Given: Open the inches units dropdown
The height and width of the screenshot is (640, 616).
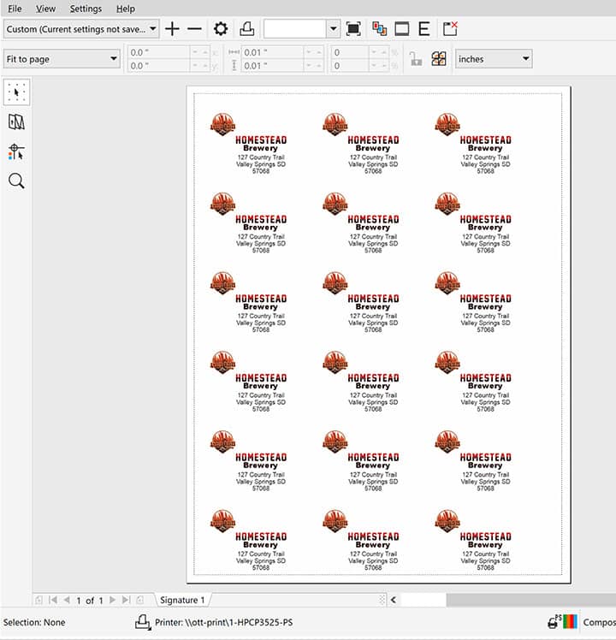Looking at the screenshot, I should pyautogui.click(x=494, y=59).
